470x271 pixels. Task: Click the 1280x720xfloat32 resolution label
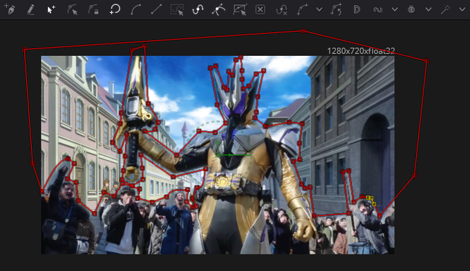pos(361,51)
